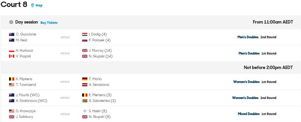This screenshot has width=301, height=122.
Task: Click the Buy Tickets link
Action: 49,22
